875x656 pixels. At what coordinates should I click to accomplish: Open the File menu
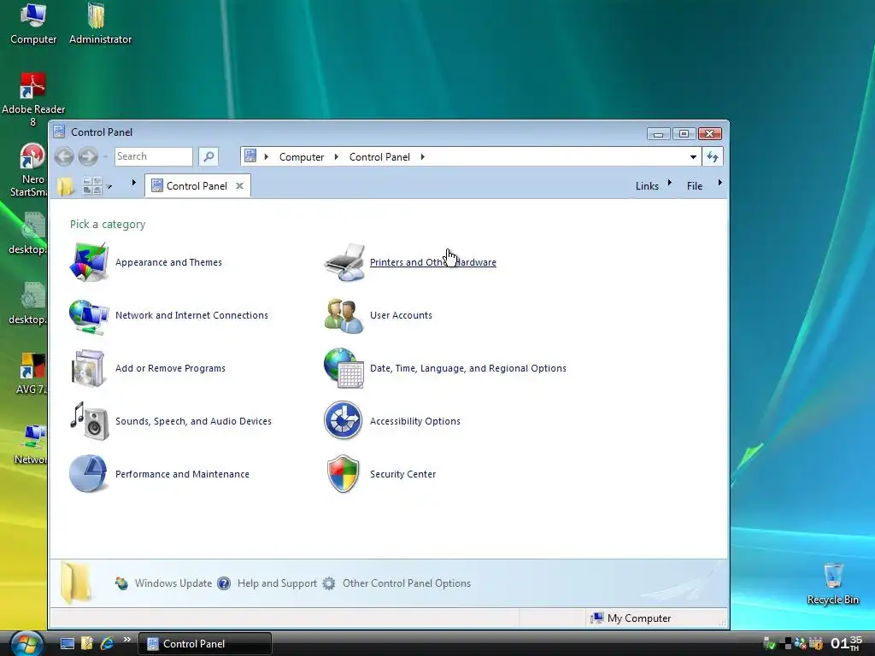point(694,186)
